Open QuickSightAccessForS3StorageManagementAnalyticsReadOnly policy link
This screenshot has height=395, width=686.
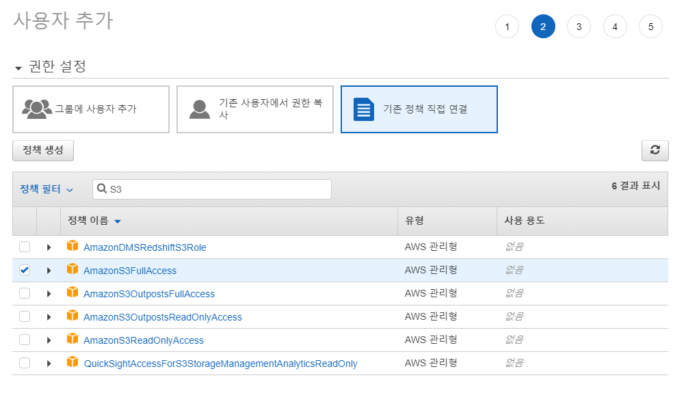pyautogui.click(x=220, y=363)
